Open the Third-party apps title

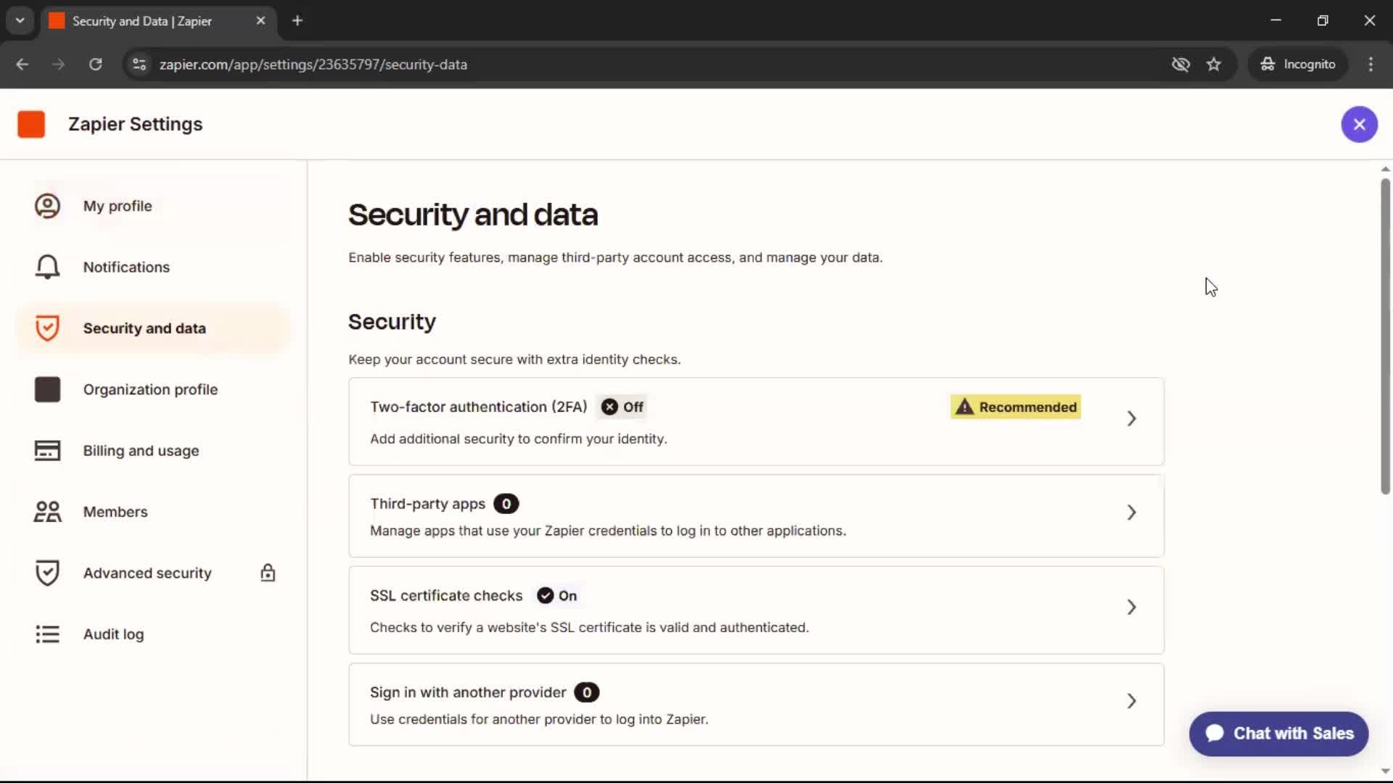[427, 504]
